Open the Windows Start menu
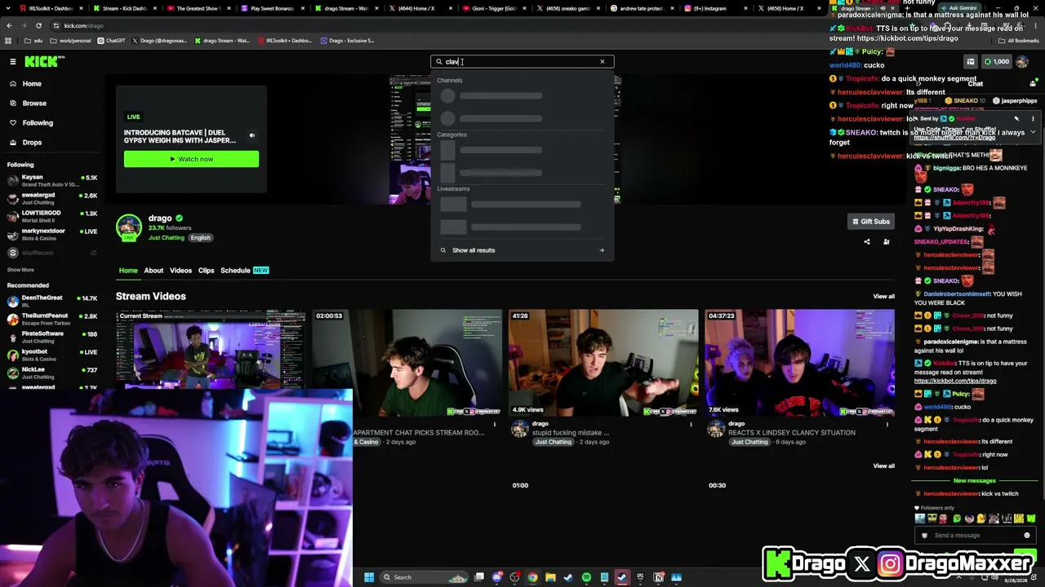 (369, 577)
